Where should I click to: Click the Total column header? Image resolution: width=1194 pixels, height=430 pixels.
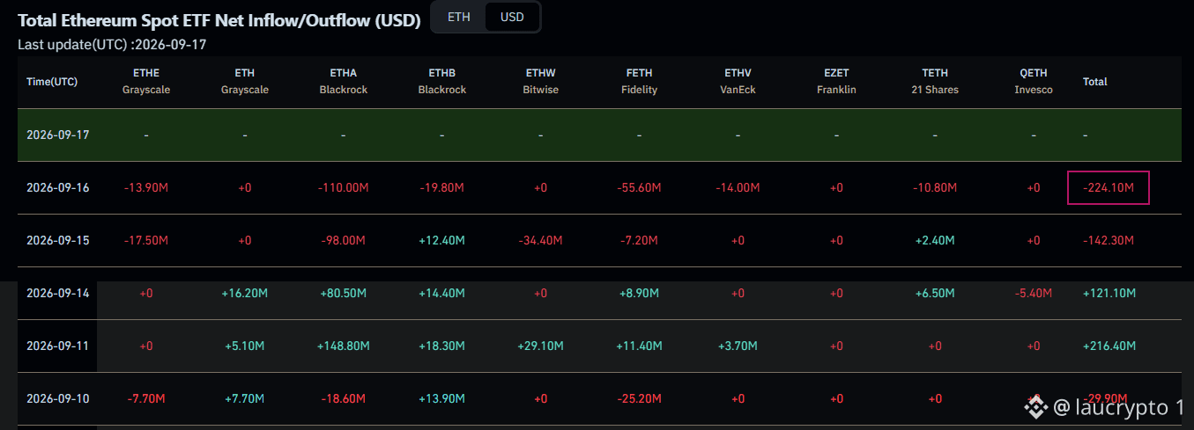(x=1095, y=82)
